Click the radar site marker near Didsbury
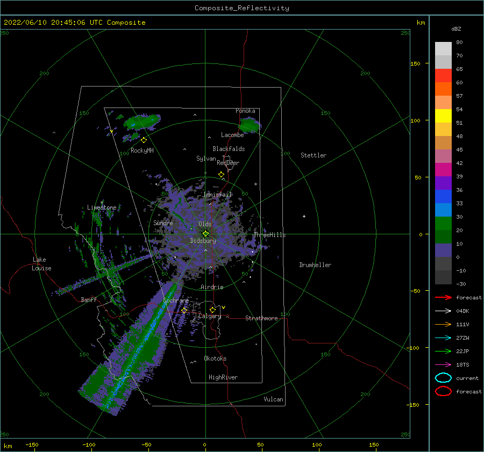This screenshot has height=452, width=484. (x=205, y=234)
